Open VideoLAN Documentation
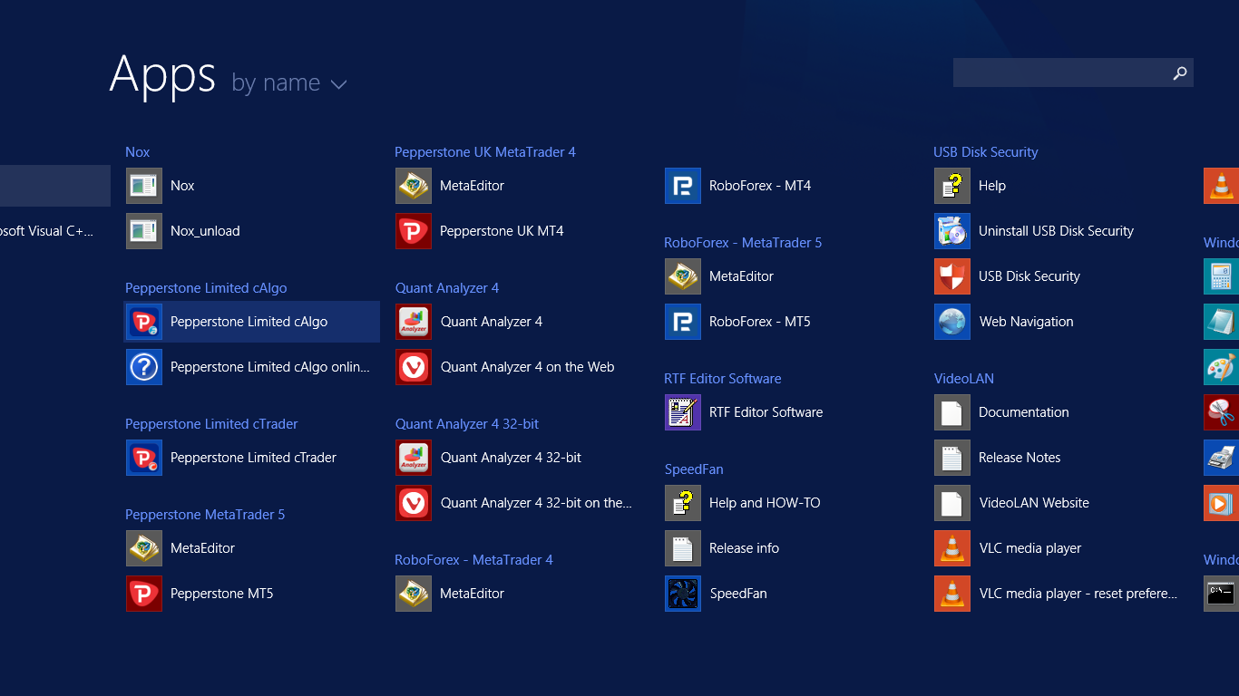 [1059, 412]
